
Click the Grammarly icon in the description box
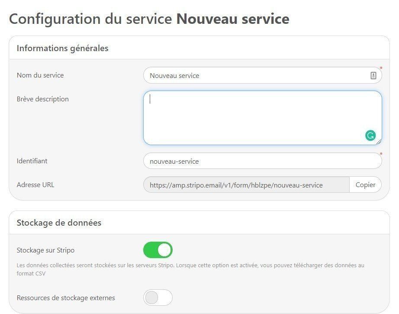tap(370, 136)
